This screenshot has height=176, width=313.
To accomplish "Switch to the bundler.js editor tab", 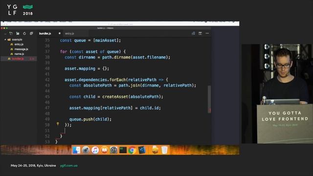I will [x=45, y=34].
